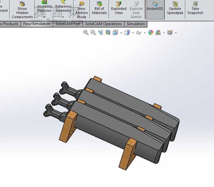
Task: Take Snapshot of the model
Action: click(195, 8)
